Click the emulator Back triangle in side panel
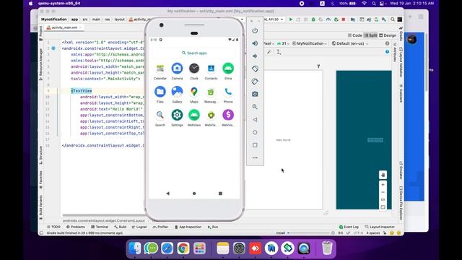 [x=255, y=120]
